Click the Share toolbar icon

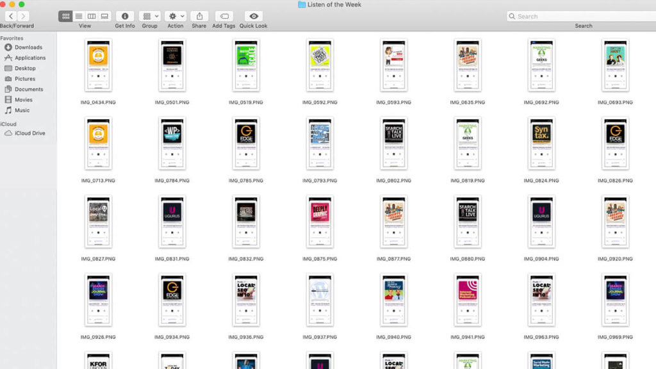199,16
